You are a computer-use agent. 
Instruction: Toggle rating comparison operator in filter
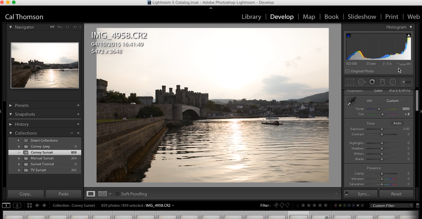pyautogui.click(x=297, y=205)
